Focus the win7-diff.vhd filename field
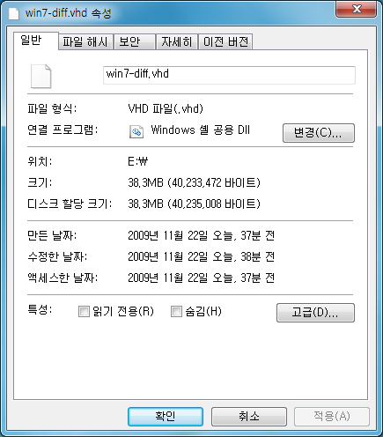Screen dimensions: 383x437 pos(229,75)
